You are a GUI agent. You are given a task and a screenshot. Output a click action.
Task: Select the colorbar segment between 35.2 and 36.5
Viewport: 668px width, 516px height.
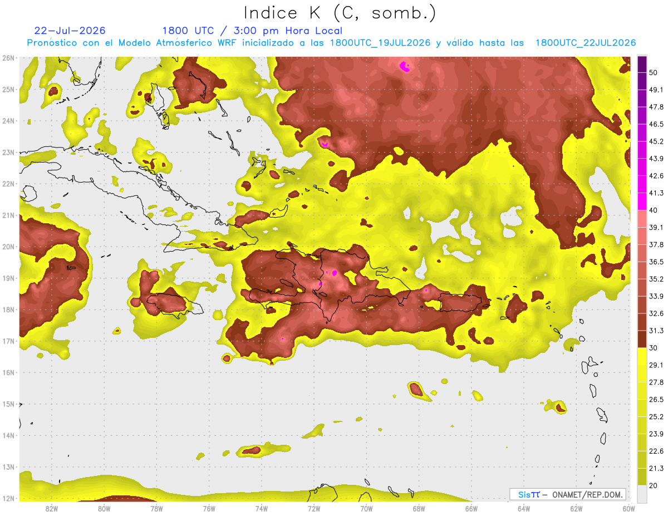tap(642, 271)
